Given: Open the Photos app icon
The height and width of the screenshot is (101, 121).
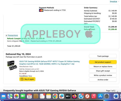Looking at the screenshot, I should point(16,96).
